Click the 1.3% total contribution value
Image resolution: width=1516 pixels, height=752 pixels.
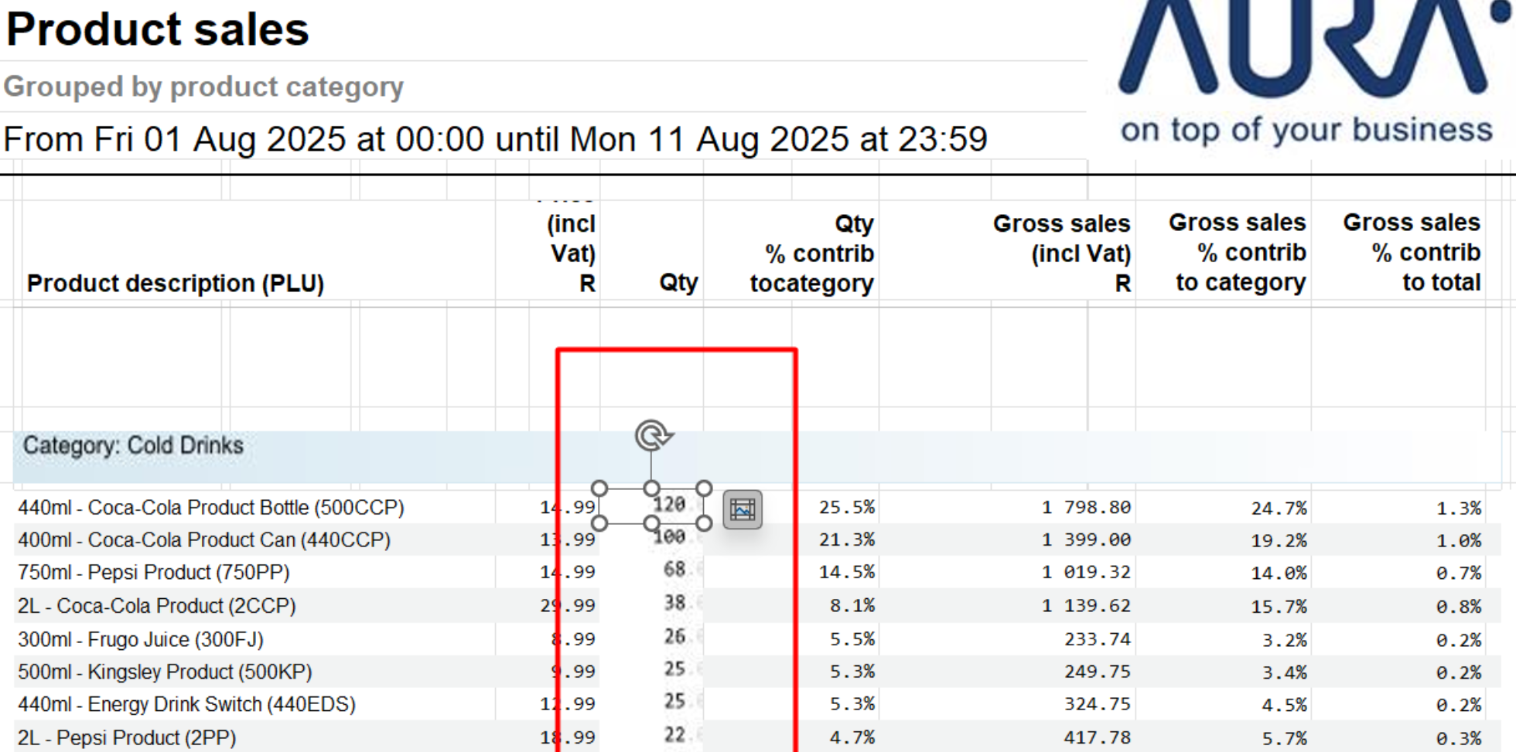[x=1459, y=509]
